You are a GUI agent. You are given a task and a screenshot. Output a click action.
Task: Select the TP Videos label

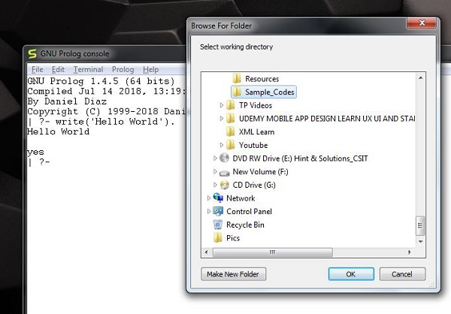pos(256,105)
